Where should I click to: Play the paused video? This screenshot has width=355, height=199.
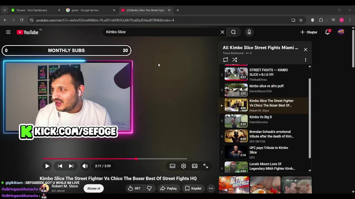coord(47,166)
